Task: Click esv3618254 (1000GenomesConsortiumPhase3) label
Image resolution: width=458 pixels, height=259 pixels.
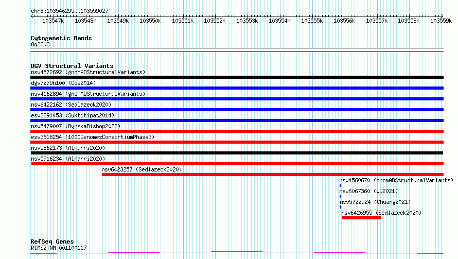Action: (x=93, y=137)
